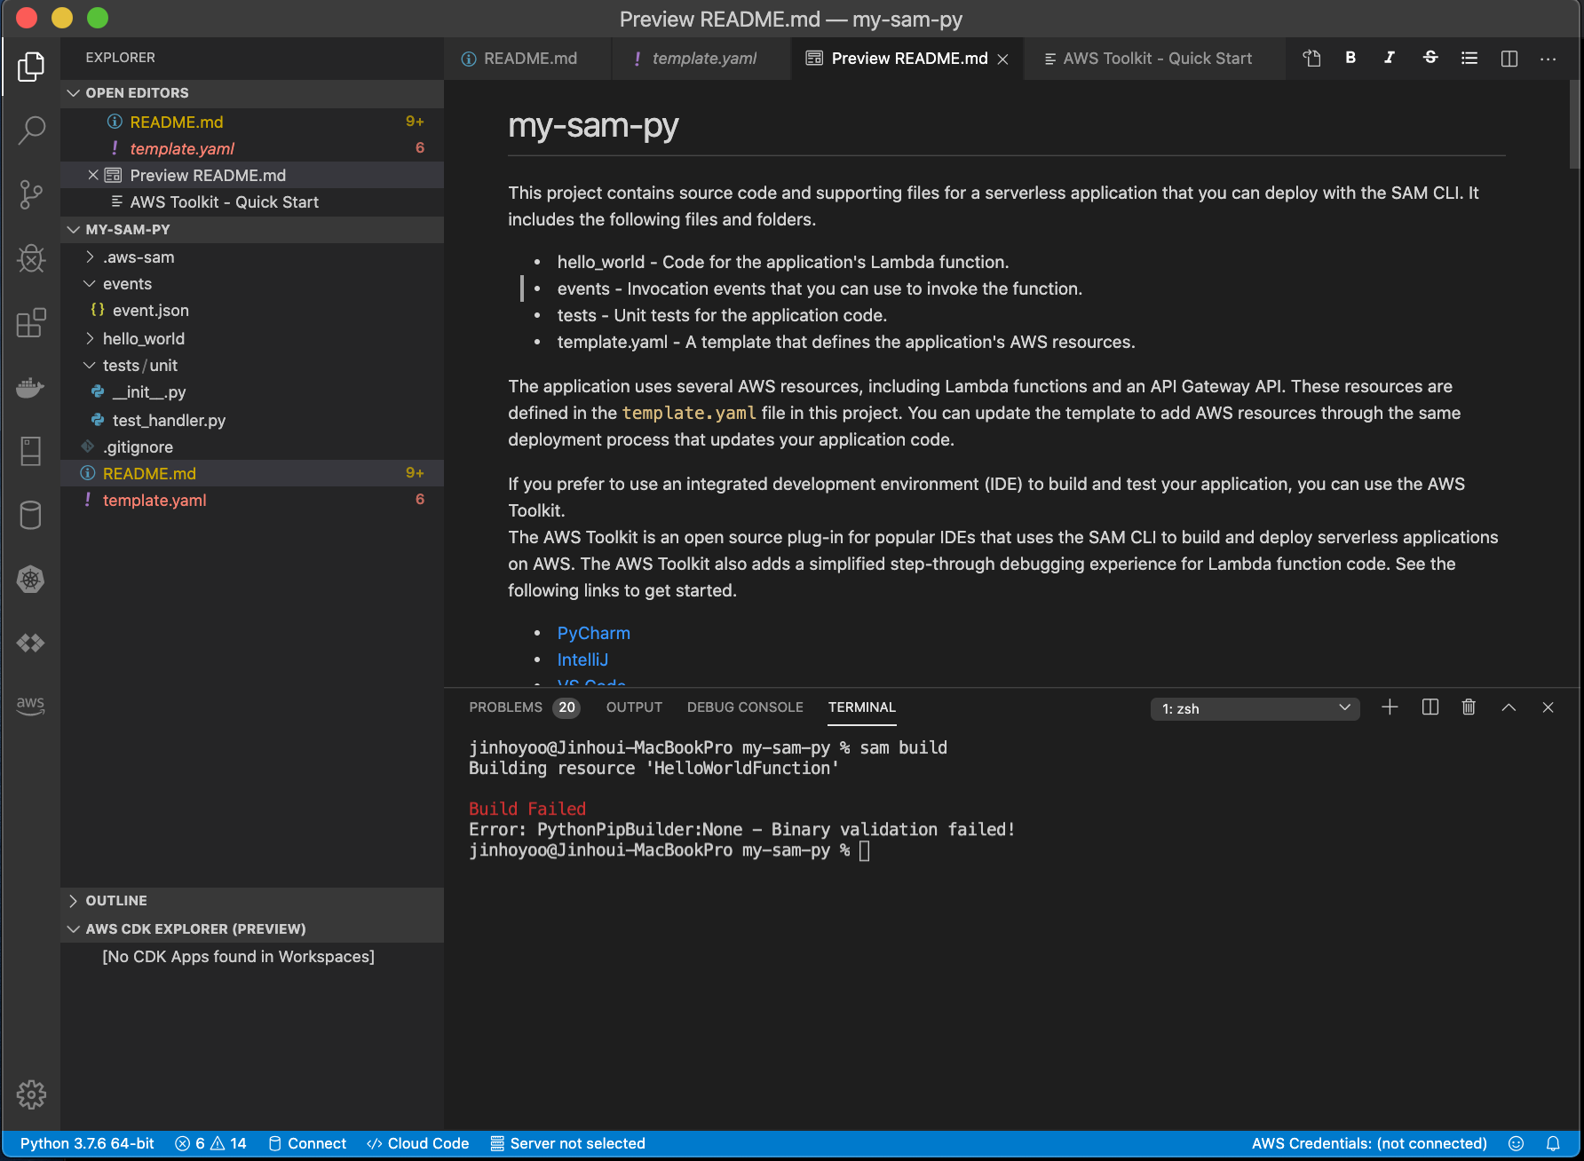The height and width of the screenshot is (1161, 1584).
Task: Click the Show Source icon in editor toolbar
Action: tap(1311, 58)
